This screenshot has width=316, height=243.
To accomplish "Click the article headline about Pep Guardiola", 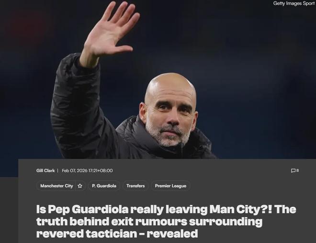I will [166, 221].
